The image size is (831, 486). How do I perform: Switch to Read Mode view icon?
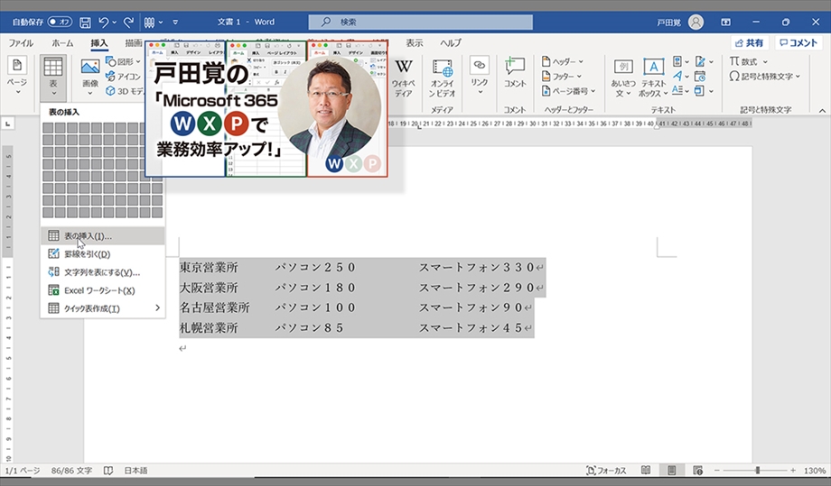coord(646,470)
